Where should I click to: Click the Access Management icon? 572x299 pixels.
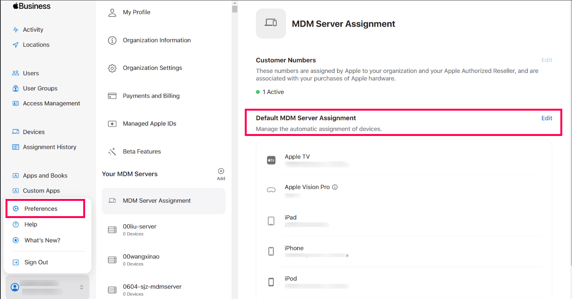[16, 103]
